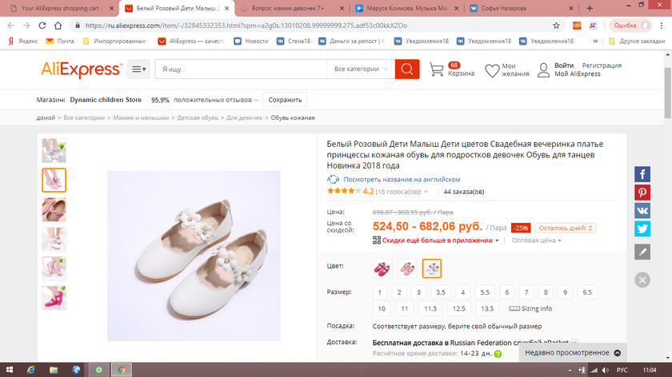Open wishlist heart icon

click(x=492, y=71)
